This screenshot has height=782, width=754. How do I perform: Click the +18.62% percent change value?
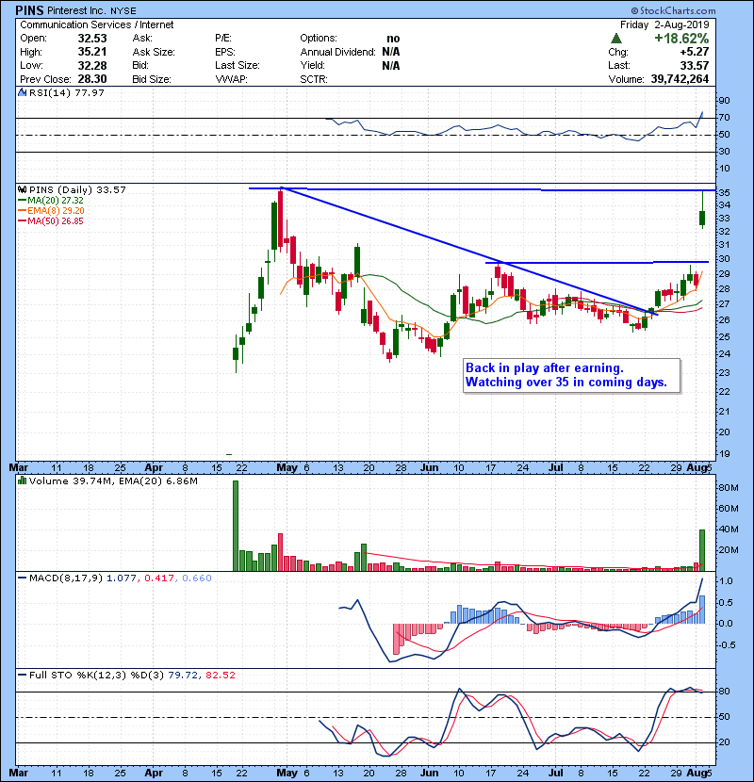(x=681, y=39)
